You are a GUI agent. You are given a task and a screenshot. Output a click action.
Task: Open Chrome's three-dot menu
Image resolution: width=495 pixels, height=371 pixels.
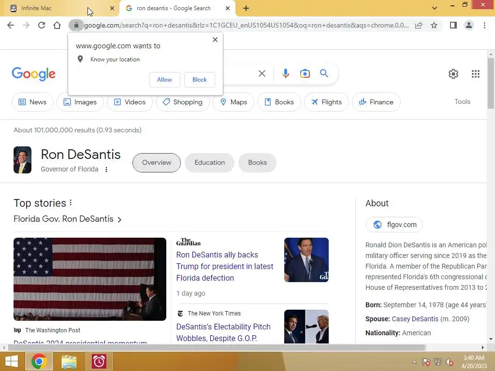(484, 25)
